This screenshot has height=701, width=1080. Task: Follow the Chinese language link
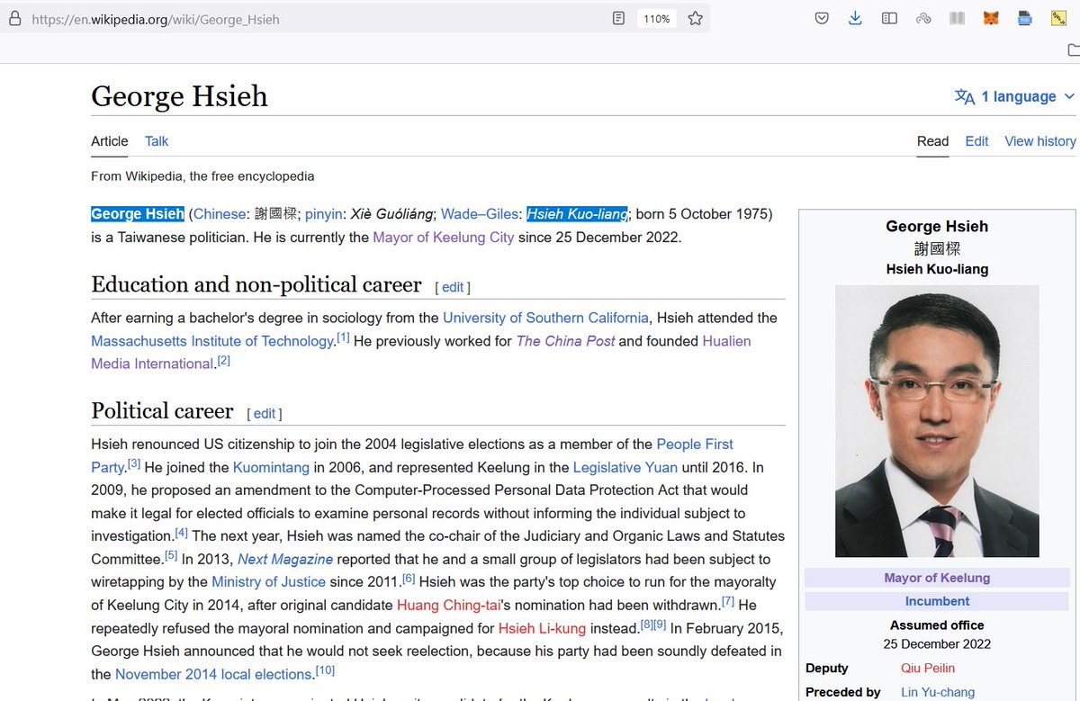[220, 214]
